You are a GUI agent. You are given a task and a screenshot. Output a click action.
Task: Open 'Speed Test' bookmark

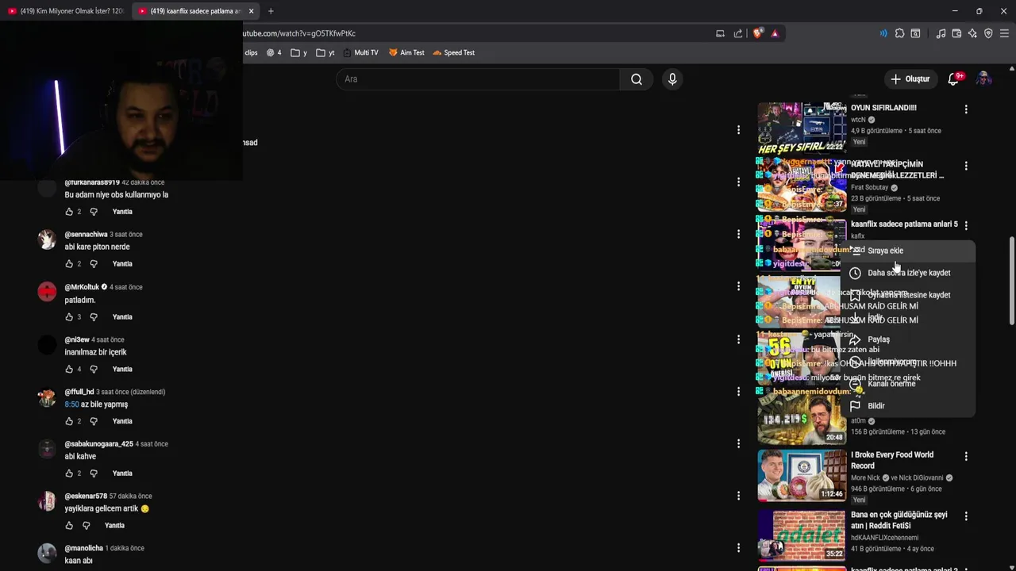pyautogui.click(x=453, y=52)
